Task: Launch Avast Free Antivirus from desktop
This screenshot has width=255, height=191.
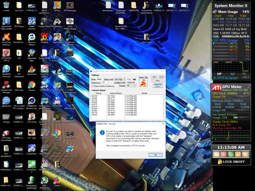Action: coord(6,39)
